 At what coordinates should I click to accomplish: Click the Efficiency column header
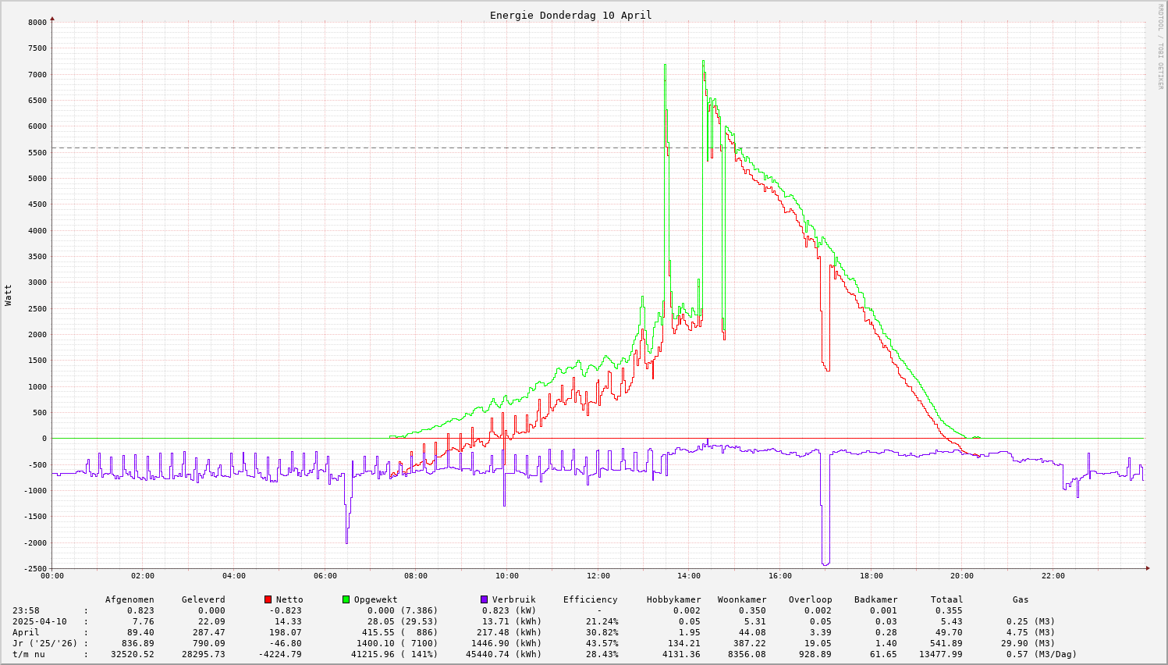590,599
